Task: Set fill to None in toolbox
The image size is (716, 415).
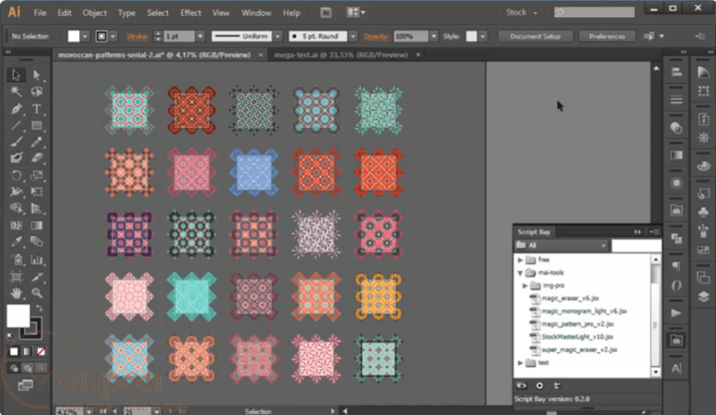Action: click(41, 351)
